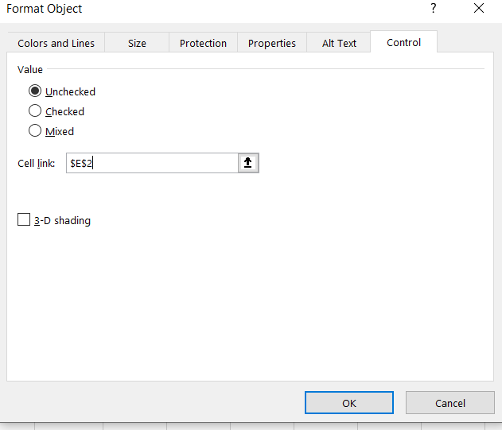Click the range selector icon beside Cell link
The height and width of the screenshot is (430, 502).
[x=248, y=163]
